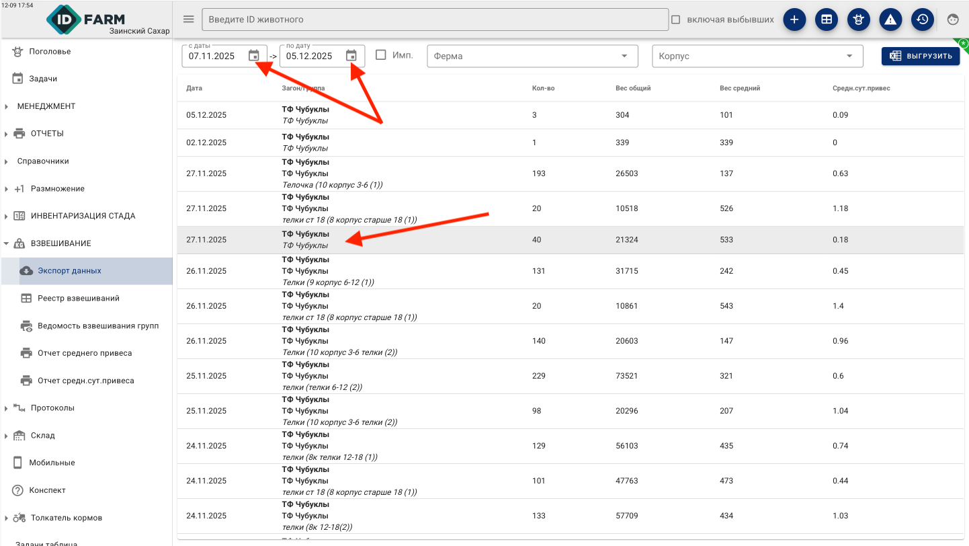Click the count value 229
This screenshot has width=969, height=546.
[539, 376]
